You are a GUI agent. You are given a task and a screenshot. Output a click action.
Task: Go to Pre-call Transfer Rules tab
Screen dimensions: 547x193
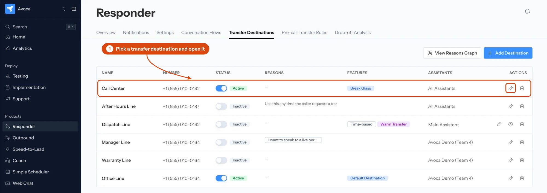(304, 32)
